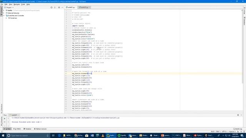Open VLC media player from taskbar
Screen dimensions: 246x138
pyautogui.click(x=103, y=135)
